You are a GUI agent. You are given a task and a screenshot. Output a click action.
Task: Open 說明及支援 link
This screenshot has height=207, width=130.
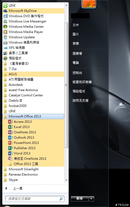[80, 100]
